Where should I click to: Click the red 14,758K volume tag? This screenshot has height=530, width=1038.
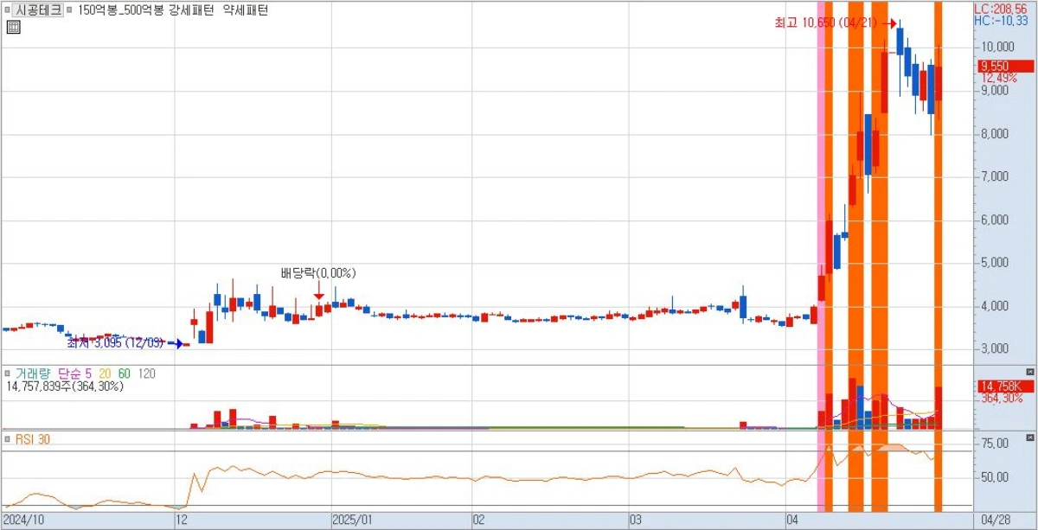click(x=1006, y=386)
